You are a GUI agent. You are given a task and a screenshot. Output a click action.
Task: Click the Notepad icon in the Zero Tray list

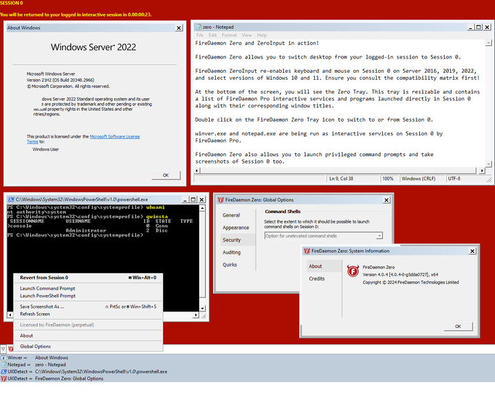[x=4, y=365]
